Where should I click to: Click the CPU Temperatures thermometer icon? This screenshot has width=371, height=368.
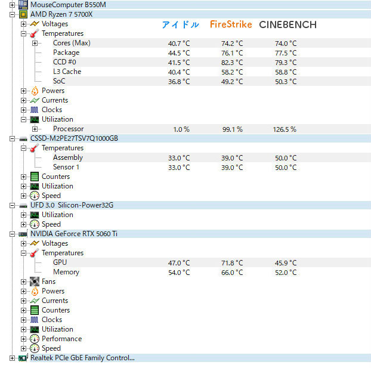coord(35,33)
